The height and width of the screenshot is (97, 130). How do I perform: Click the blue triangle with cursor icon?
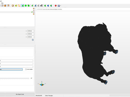[x=35, y=6]
